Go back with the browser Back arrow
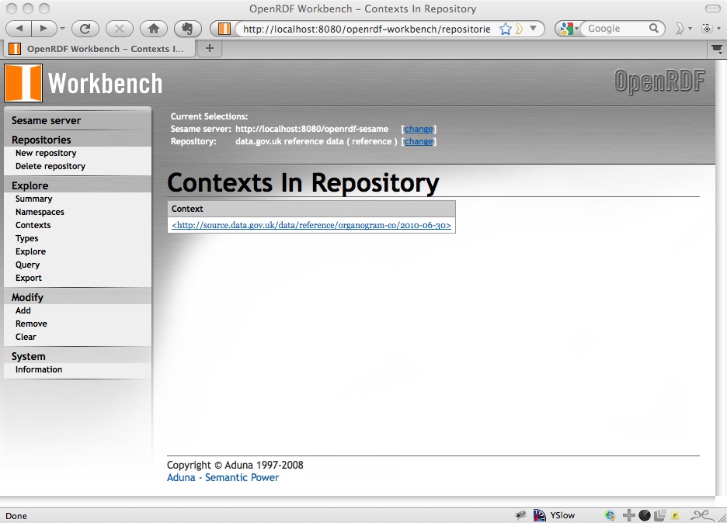This screenshot has height=523, width=727. (x=19, y=29)
